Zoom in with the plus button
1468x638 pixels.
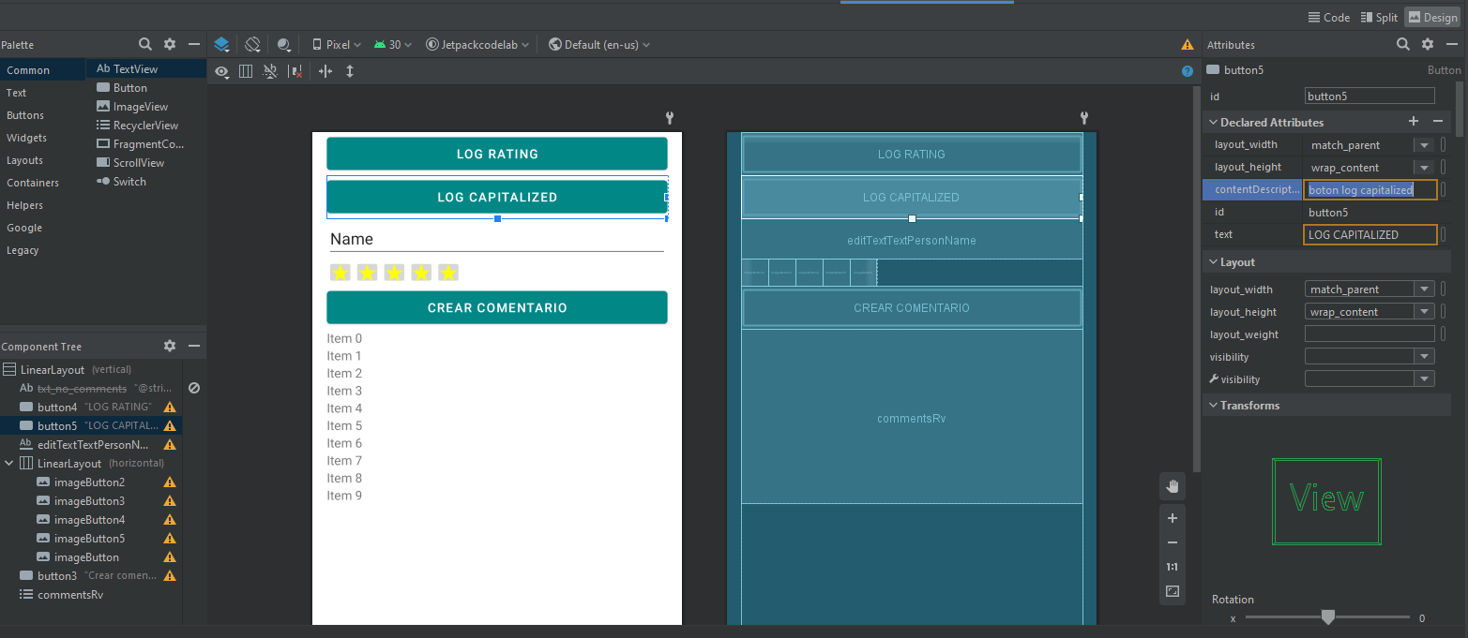pyautogui.click(x=1173, y=518)
